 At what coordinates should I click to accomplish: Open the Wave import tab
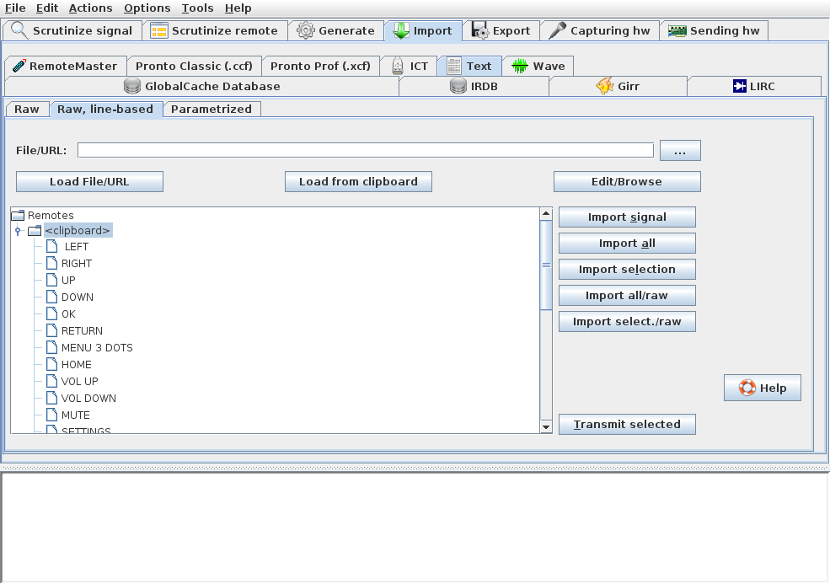[538, 67]
